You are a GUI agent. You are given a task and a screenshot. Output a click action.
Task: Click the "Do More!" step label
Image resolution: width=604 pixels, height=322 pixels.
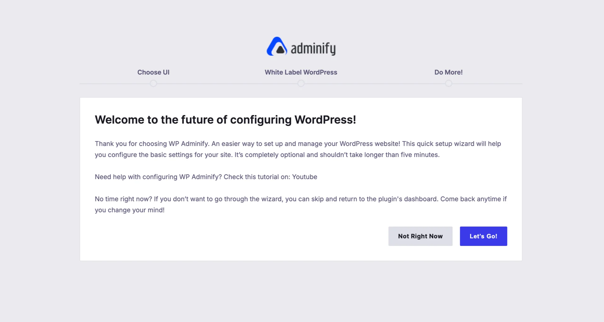tap(448, 72)
